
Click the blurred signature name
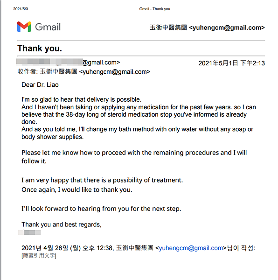point(29,232)
